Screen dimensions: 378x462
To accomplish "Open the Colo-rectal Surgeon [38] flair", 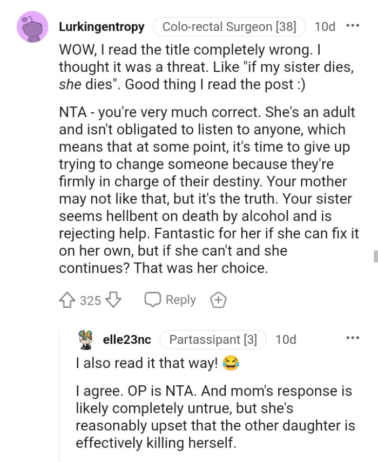I will coord(229,26).
